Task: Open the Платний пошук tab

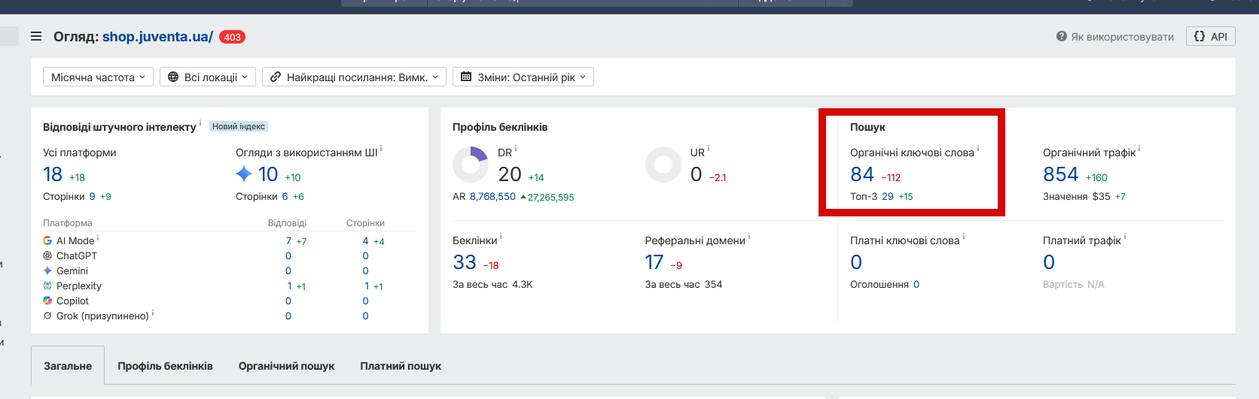Action: pos(401,366)
